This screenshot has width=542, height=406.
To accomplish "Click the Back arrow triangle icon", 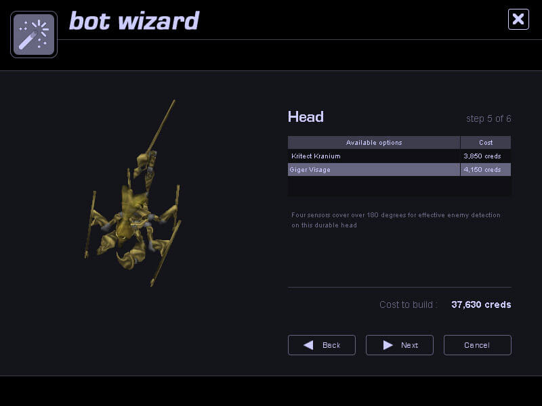I will [308, 345].
